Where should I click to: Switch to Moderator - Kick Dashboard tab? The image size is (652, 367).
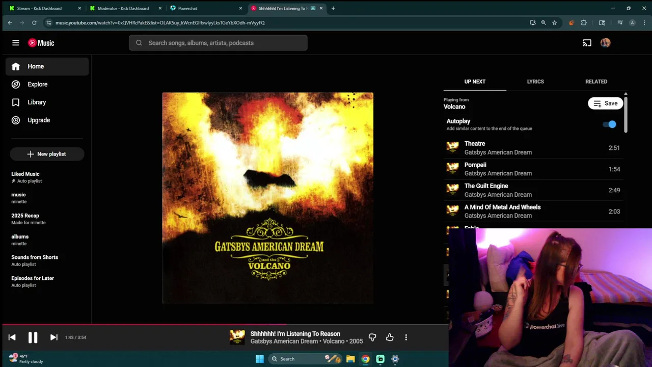point(125,8)
